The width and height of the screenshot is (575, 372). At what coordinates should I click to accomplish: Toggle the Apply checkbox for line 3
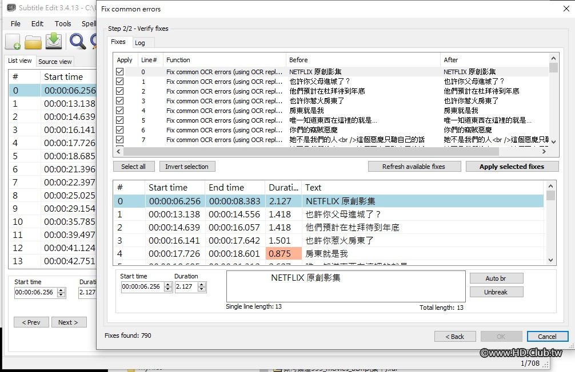pyautogui.click(x=120, y=100)
